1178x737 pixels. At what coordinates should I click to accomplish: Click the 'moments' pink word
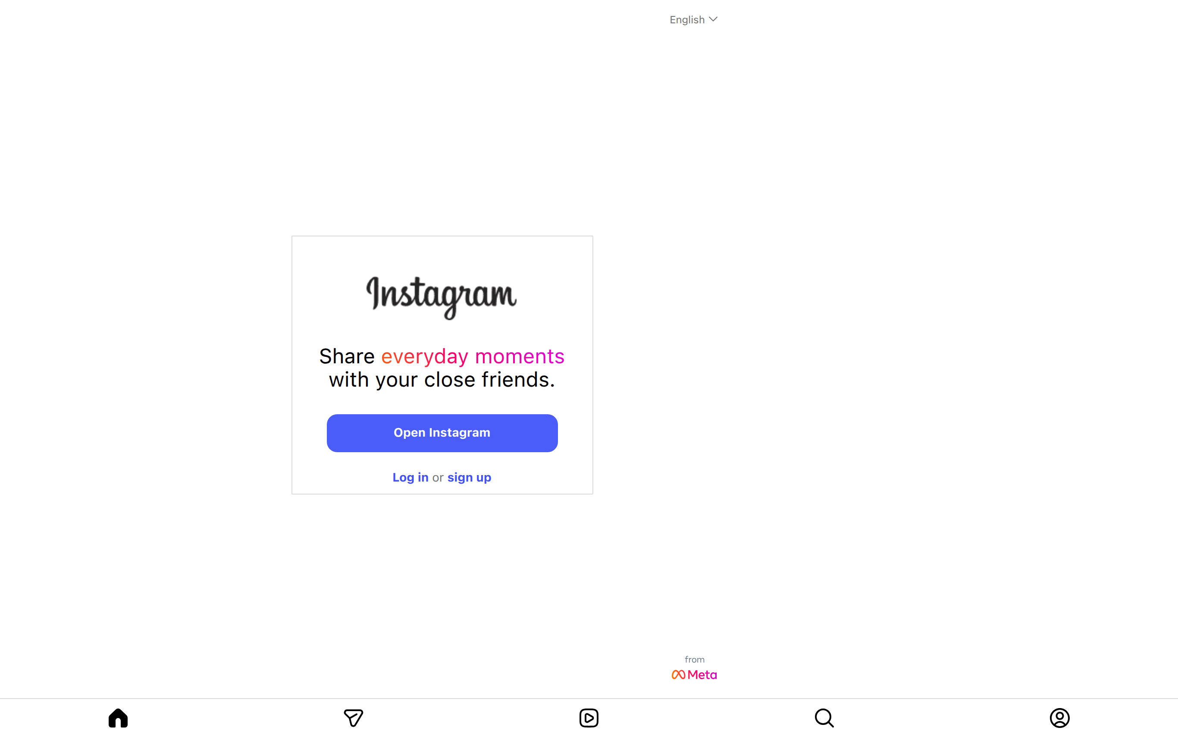tap(520, 356)
